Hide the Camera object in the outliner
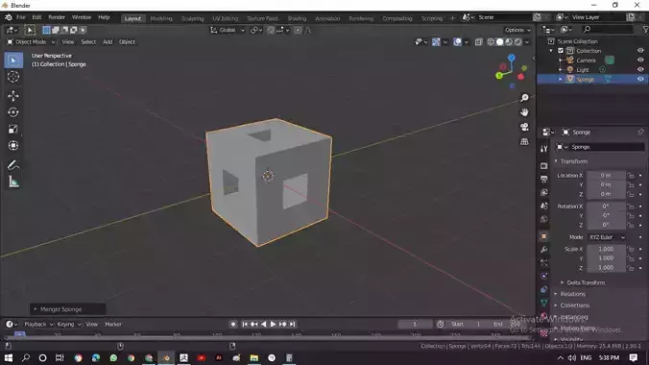 click(x=640, y=61)
